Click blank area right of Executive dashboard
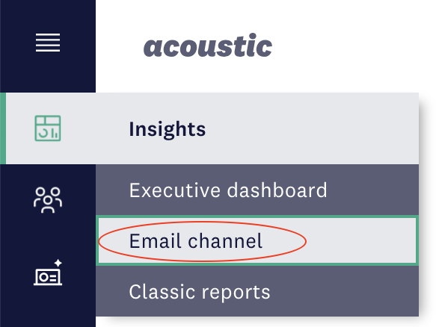Image resolution: width=436 pixels, height=327 pixels. (x=372, y=190)
